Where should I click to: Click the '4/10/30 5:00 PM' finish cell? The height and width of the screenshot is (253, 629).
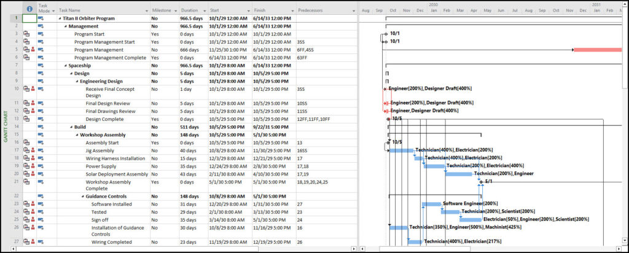[273, 174]
